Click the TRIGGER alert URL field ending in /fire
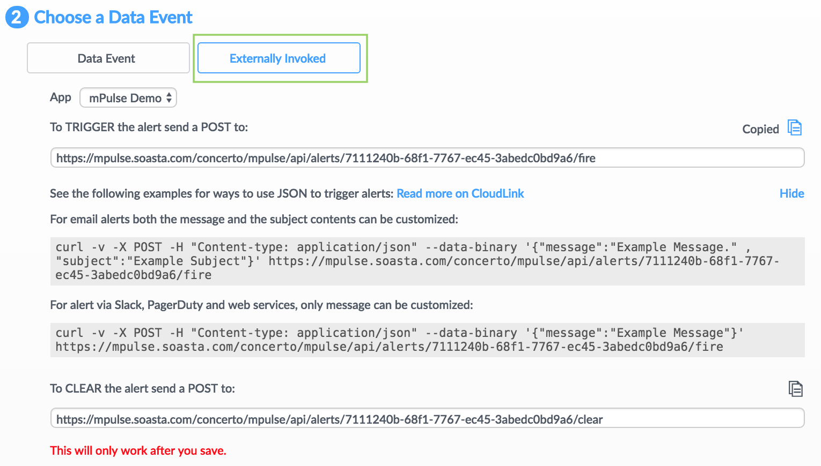821x466 pixels. point(428,157)
